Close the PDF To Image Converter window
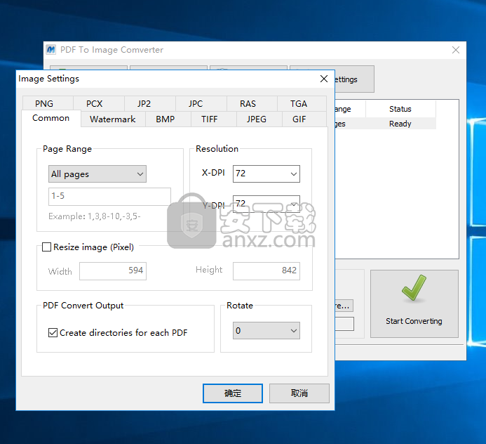Image resolution: width=486 pixels, height=444 pixels. coord(456,50)
